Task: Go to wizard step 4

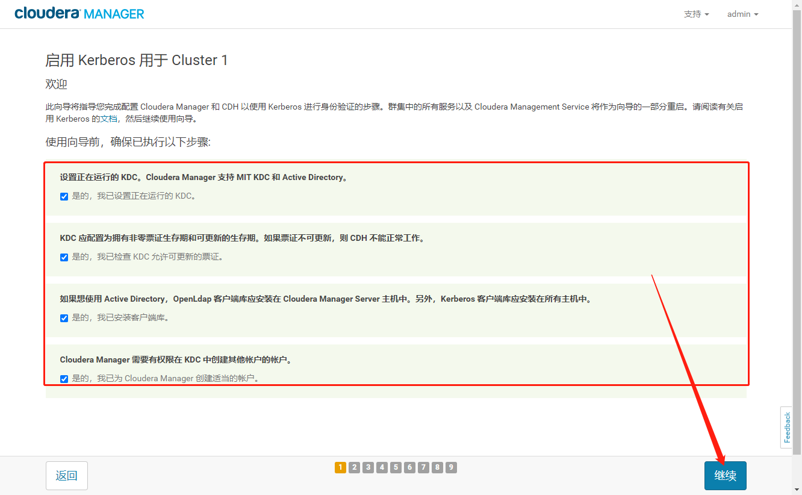Action: (382, 467)
